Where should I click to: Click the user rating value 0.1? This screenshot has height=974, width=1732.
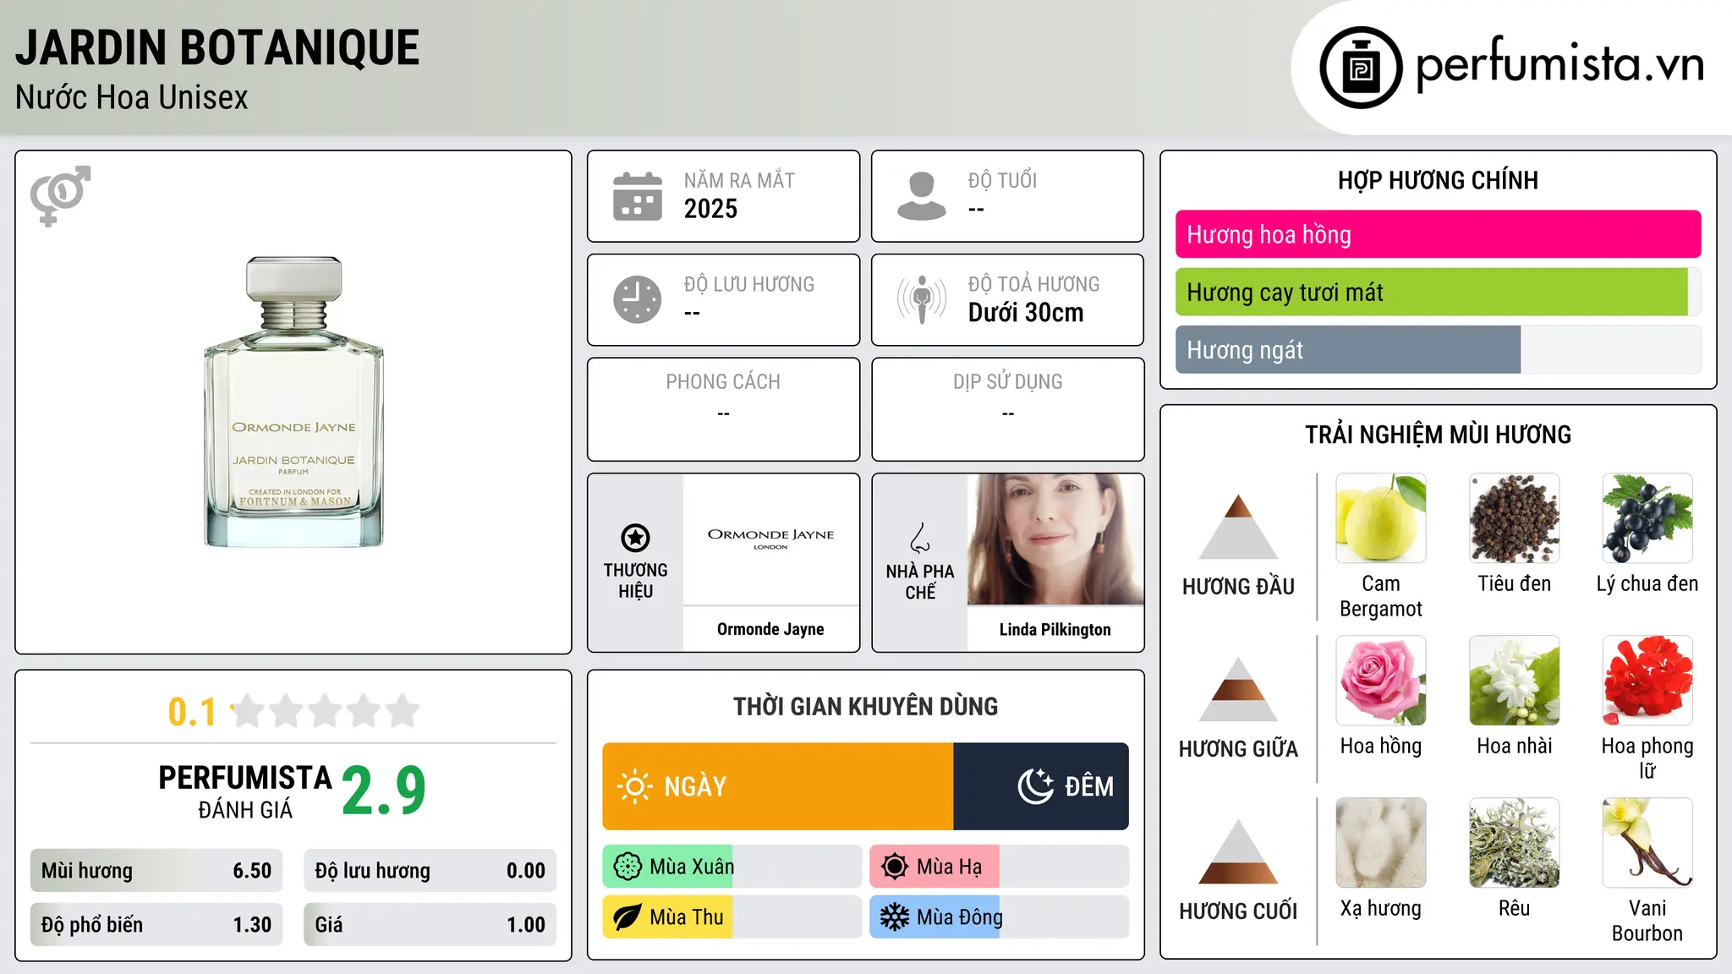[x=192, y=712]
